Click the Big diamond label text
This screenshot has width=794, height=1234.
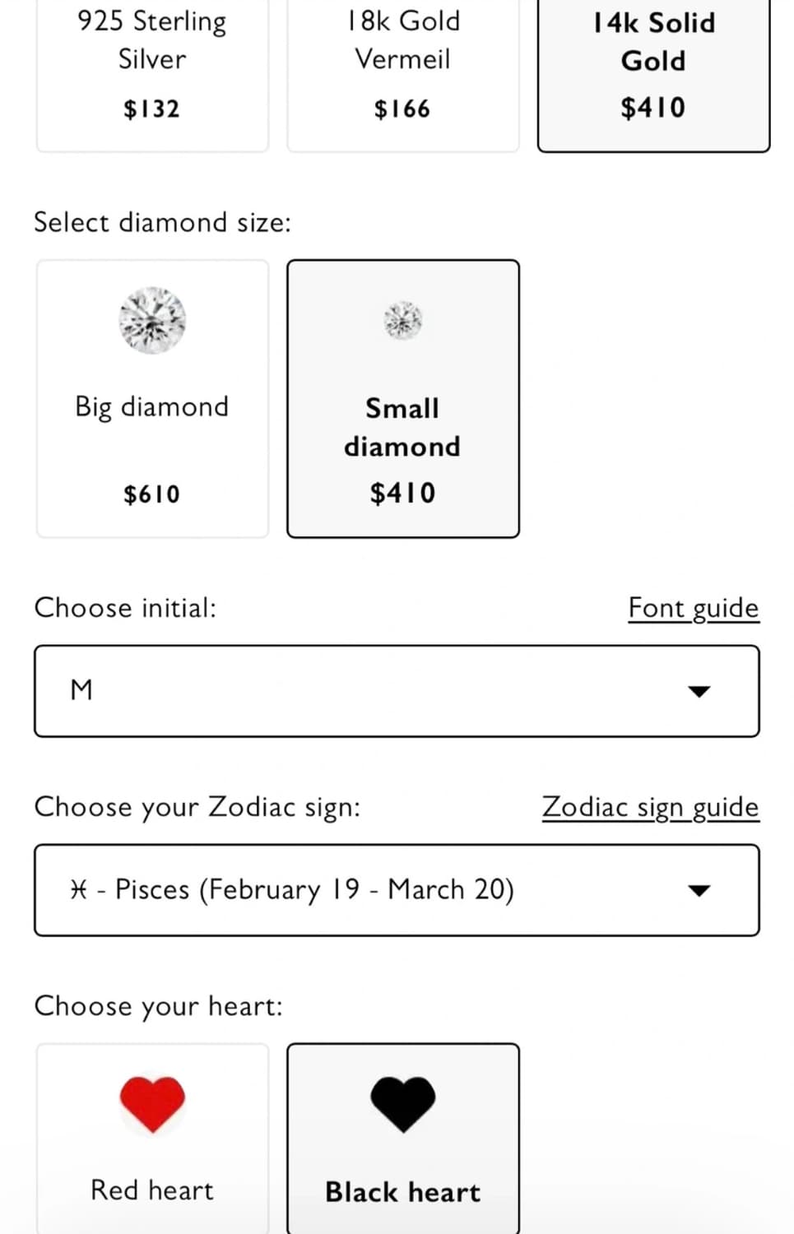(x=152, y=406)
